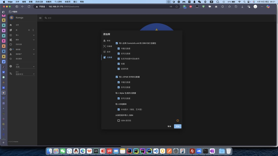The height and width of the screenshot is (156, 278).
Task: Toggle the hamburger navigation drawer icon
Action: [40, 18]
